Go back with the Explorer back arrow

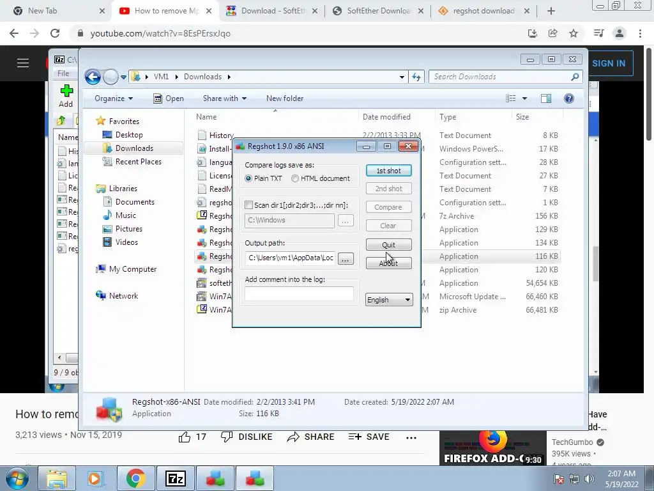pyautogui.click(x=93, y=77)
